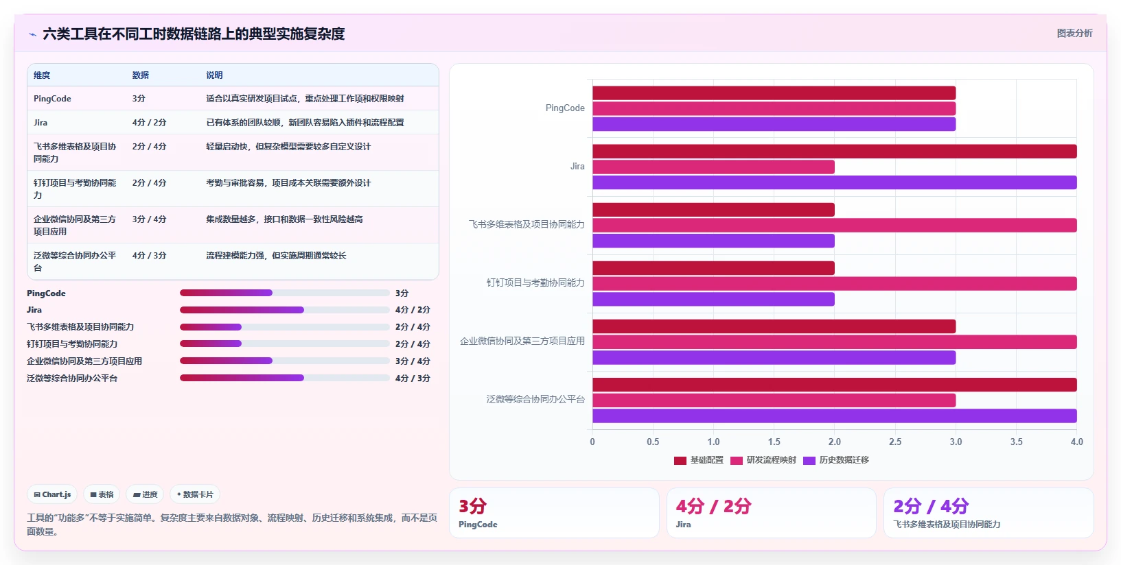Click Jira 历史数据迁移 purple bar
The height and width of the screenshot is (565, 1121).
(x=834, y=182)
